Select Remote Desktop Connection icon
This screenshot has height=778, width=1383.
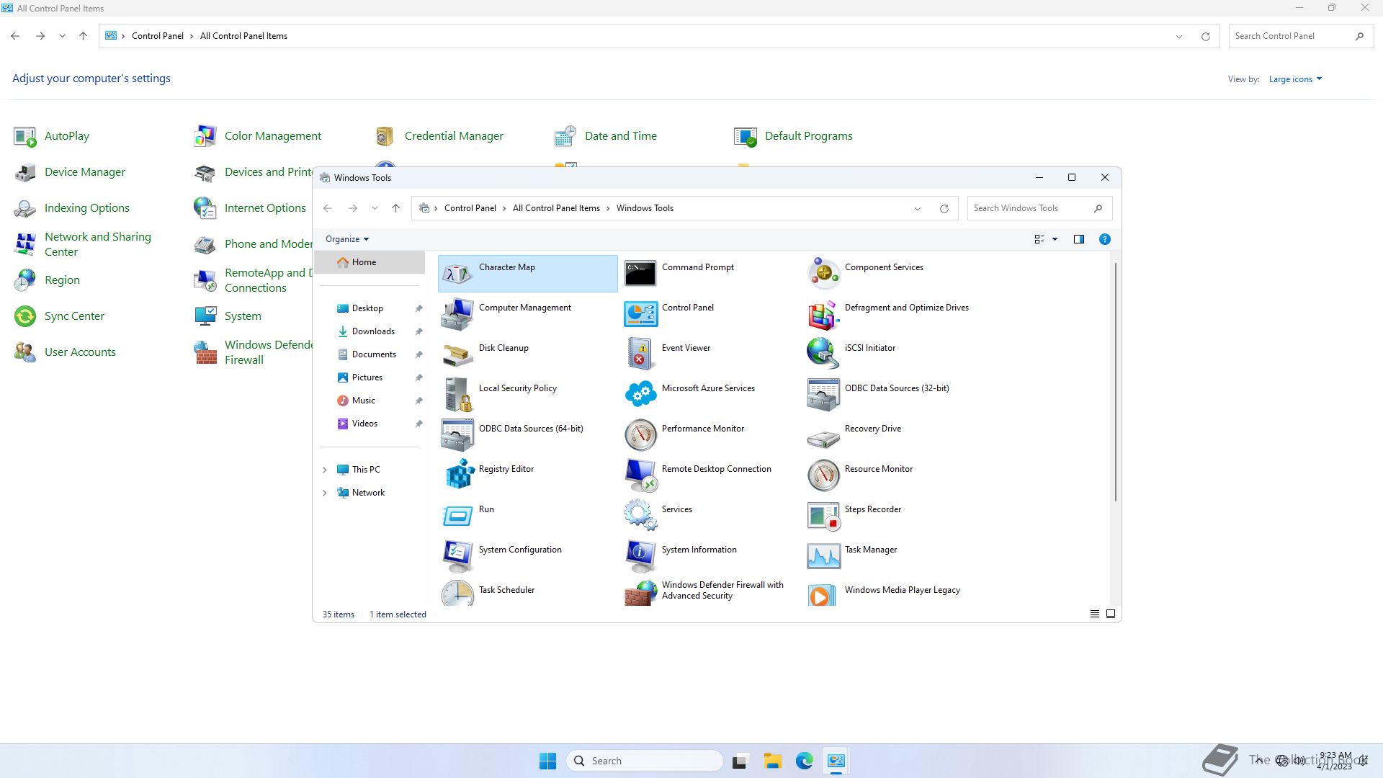point(640,475)
